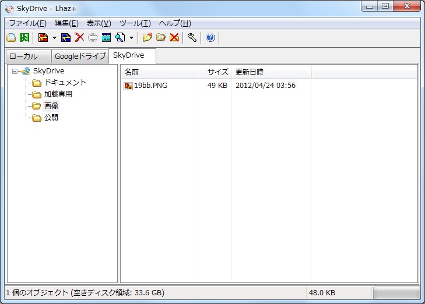Viewport: 425px width, 304px height.
Task: Open the ツール(T) menu
Action: click(135, 23)
